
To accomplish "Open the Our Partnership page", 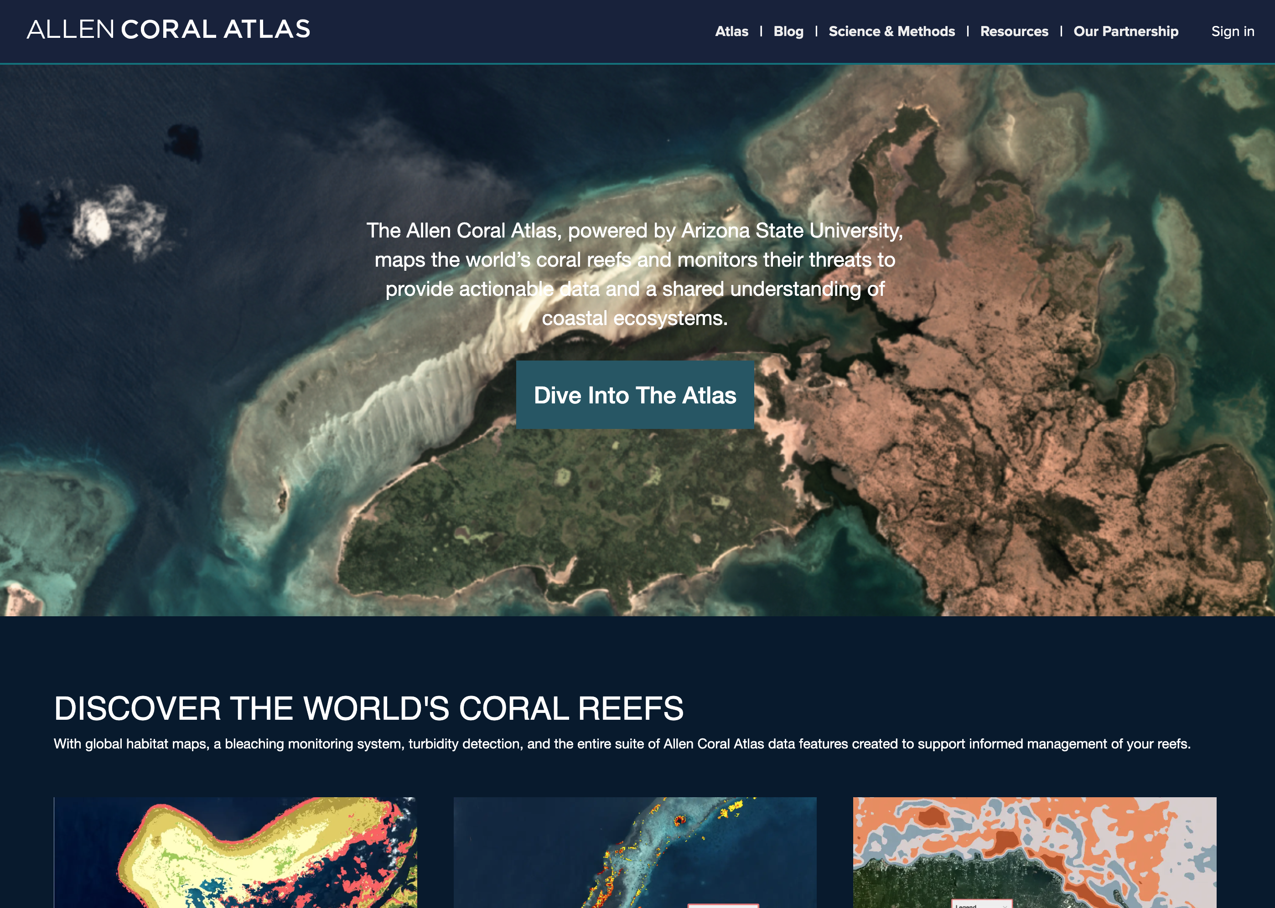I will 1126,31.
